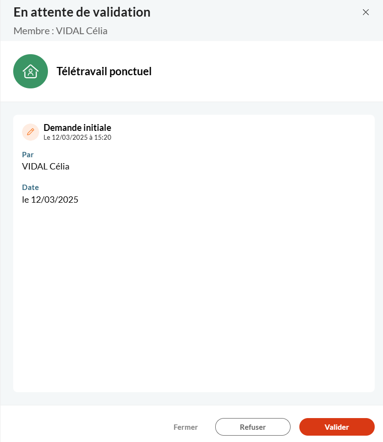Image resolution: width=383 pixels, height=442 pixels.
Task: Click the orange pencil edit icon
Action: coord(30,132)
